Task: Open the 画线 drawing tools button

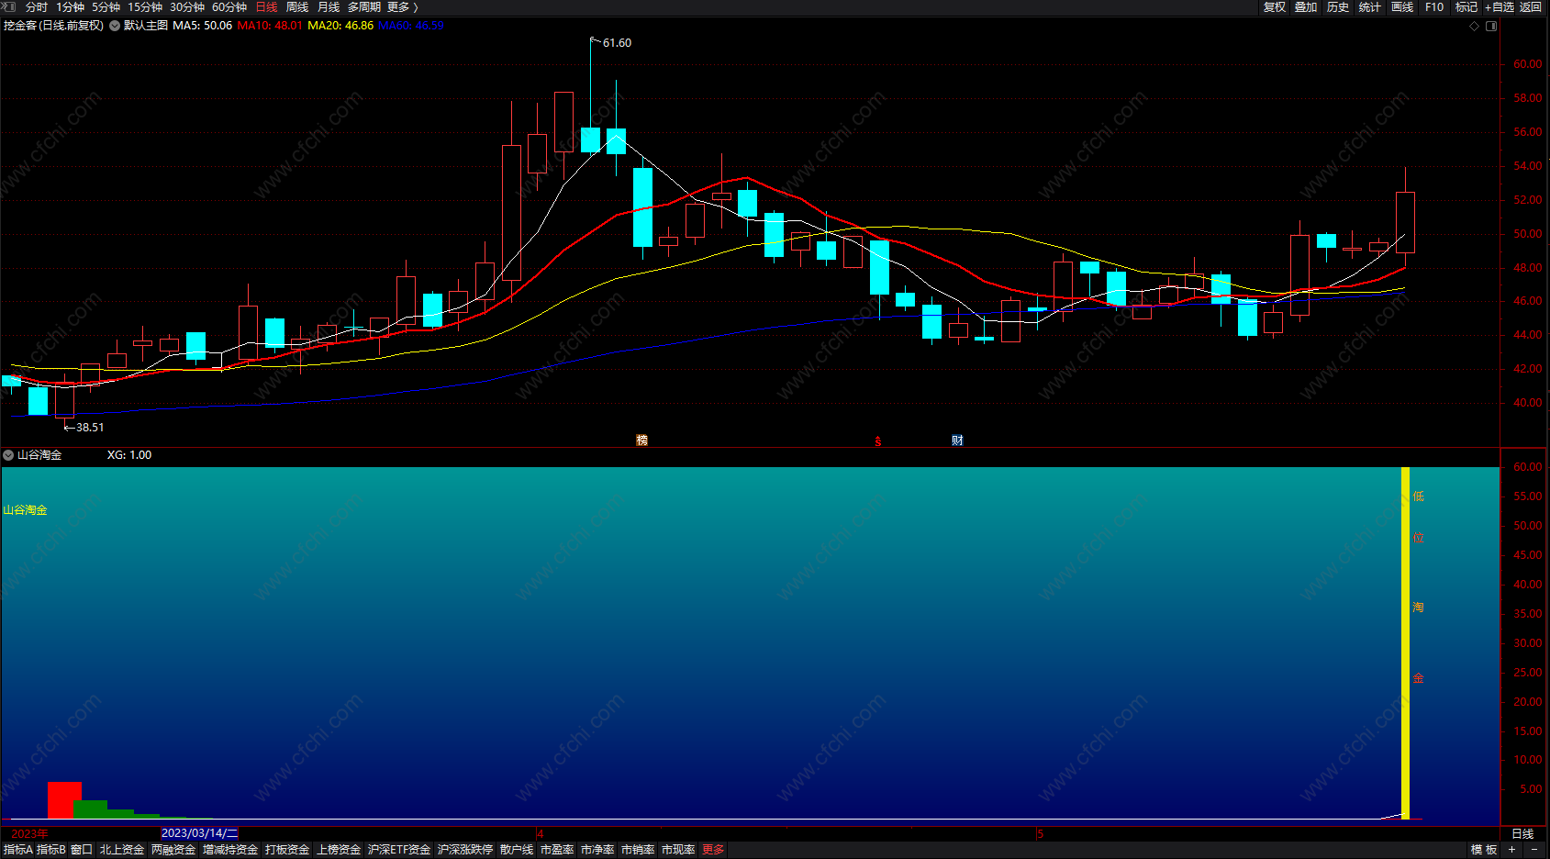Action: pyautogui.click(x=1401, y=7)
